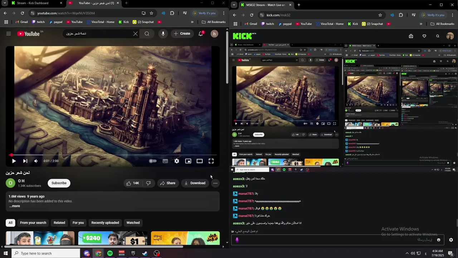Open Steam from the taskbar
The height and width of the screenshot is (258, 458).
pyautogui.click(x=145, y=253)
